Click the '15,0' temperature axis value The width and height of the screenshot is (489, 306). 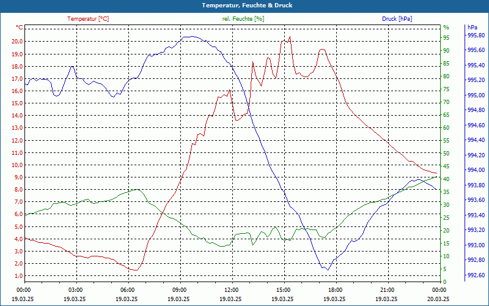pos(17,103)
